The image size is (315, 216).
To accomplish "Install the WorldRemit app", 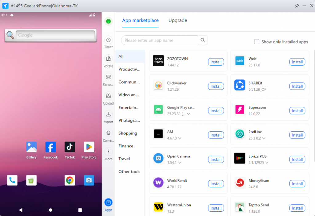I will [216, 184].
